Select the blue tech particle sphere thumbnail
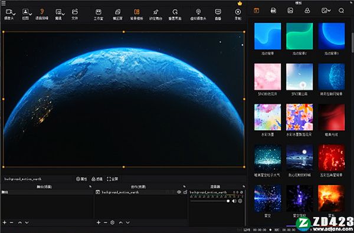 332,77
